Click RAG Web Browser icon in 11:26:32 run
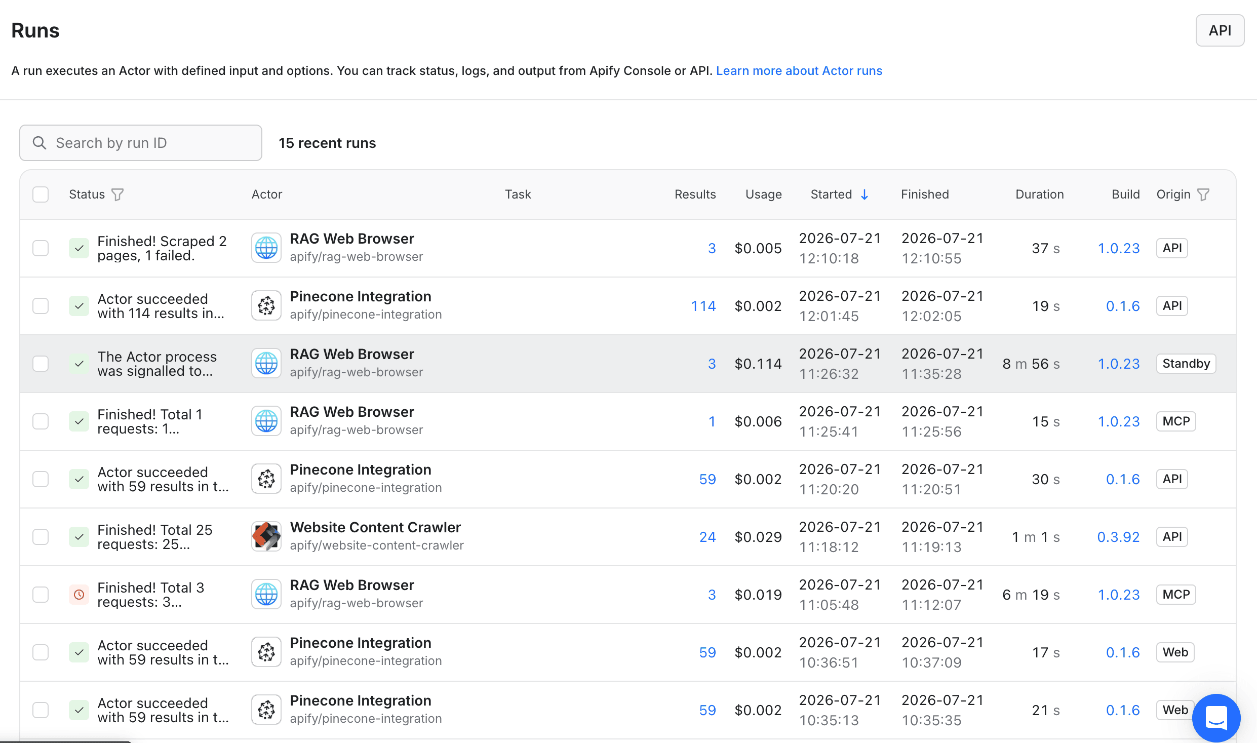The image size is (1257, 743). point(266,364)
